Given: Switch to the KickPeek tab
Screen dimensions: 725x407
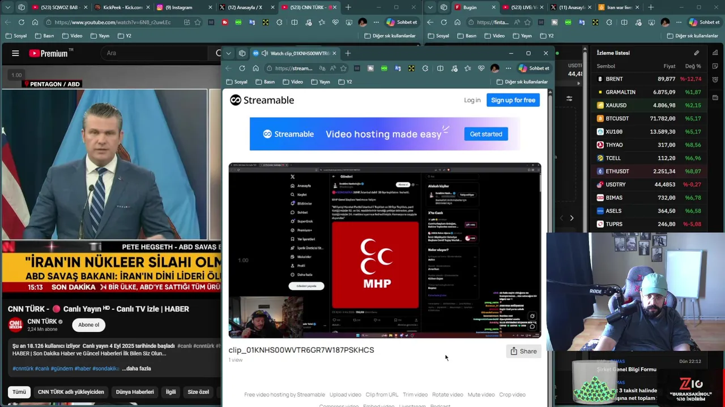Looking at the screenshot, I should click(121, 7).
